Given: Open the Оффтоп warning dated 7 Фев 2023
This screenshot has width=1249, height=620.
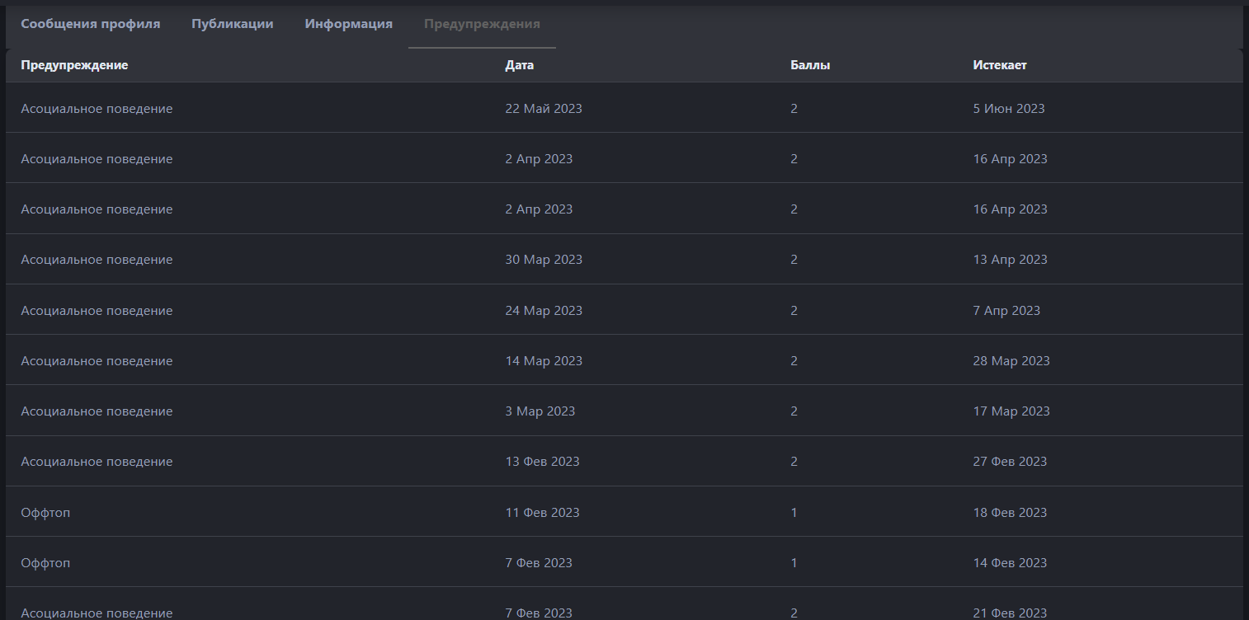Looking at the screenshot, I should 45,563.
